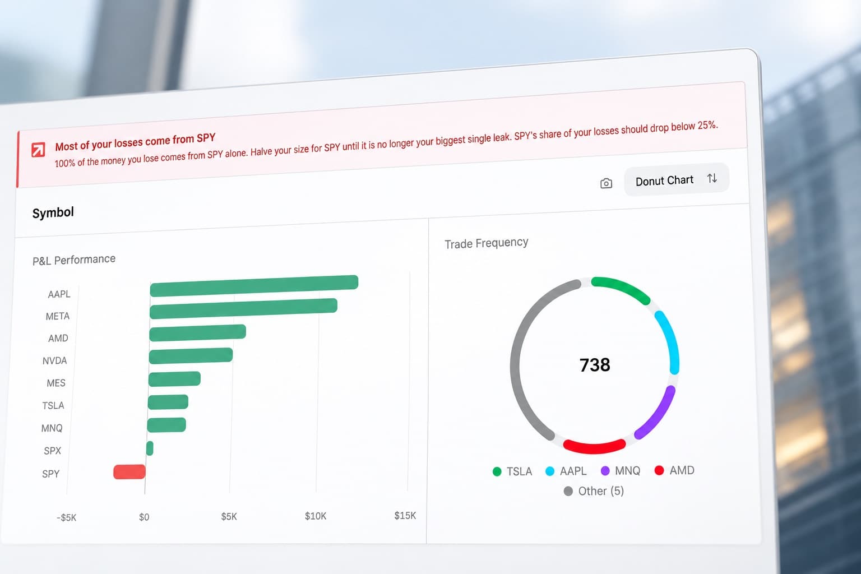Screen dimensions: 861x574
Task: Click the red arrow alert icon
Action: [x=38, y=150]
